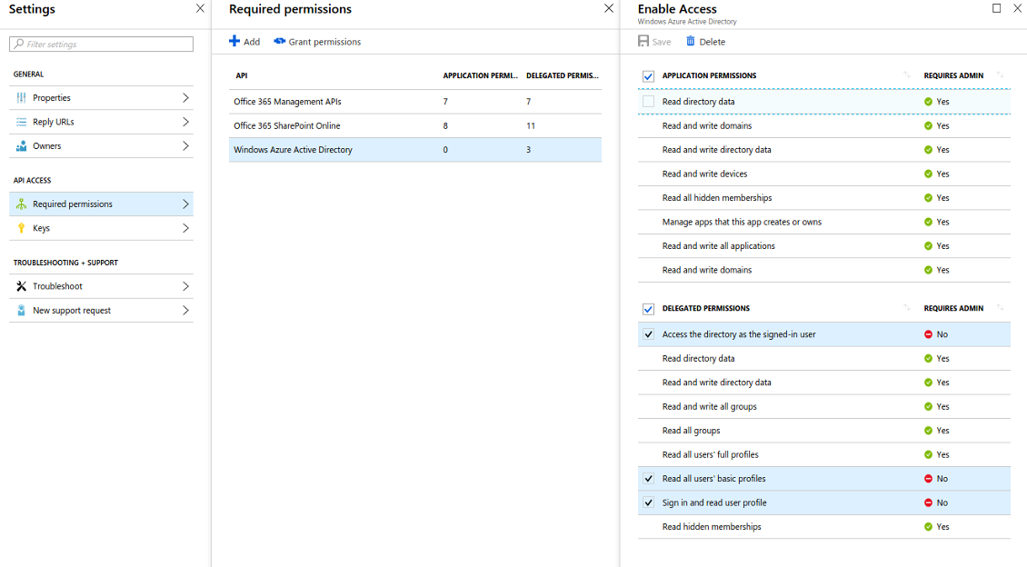The image size is (1027, 567).
Task: Sort Application Permissions column arrows
Action: pyautogui.click(x=907, y=75)
